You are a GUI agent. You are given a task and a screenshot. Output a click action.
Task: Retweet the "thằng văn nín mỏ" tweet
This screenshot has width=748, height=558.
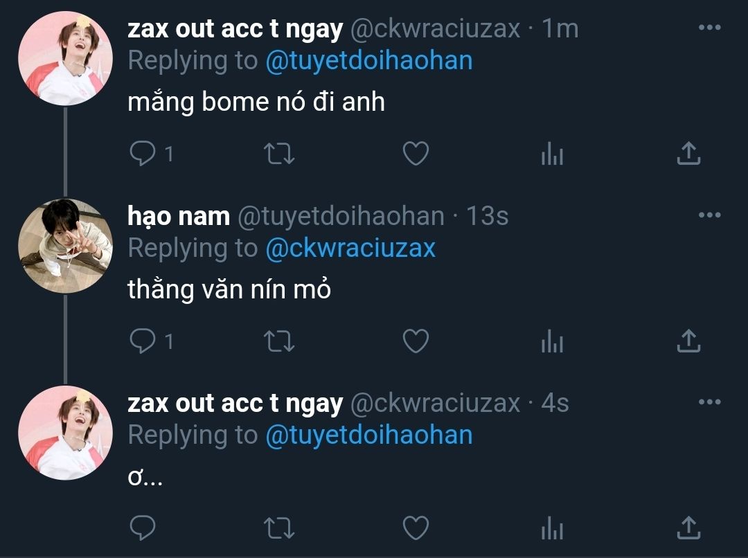pos(279,341)
